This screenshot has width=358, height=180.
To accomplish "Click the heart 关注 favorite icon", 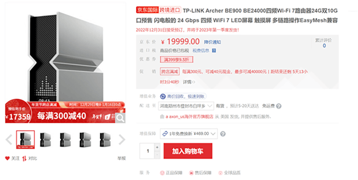I will [x=7, y=158].
